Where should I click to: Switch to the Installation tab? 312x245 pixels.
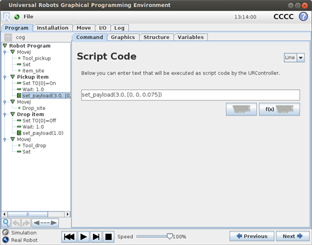53,28
